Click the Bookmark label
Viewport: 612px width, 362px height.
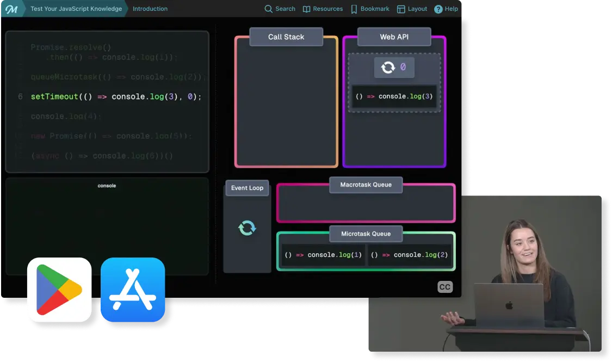tap(375, 9)
